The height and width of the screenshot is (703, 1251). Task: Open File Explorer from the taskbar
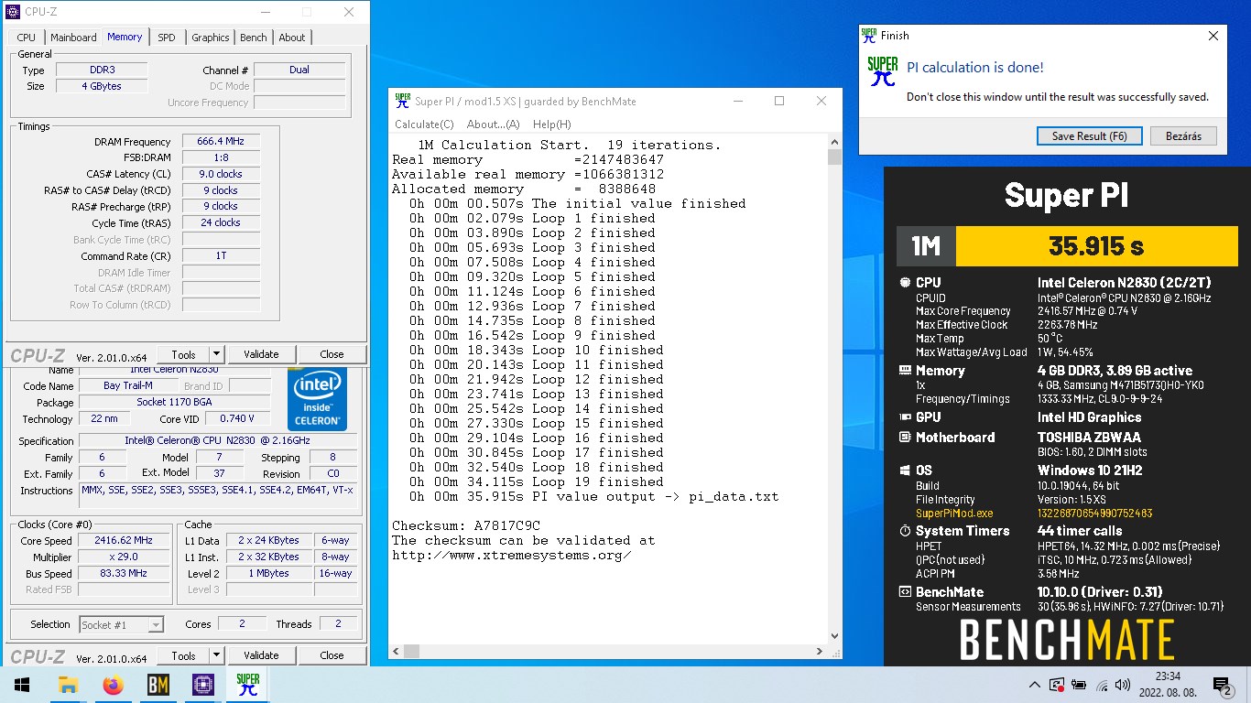pyautogui.click(x=67, y=685)
